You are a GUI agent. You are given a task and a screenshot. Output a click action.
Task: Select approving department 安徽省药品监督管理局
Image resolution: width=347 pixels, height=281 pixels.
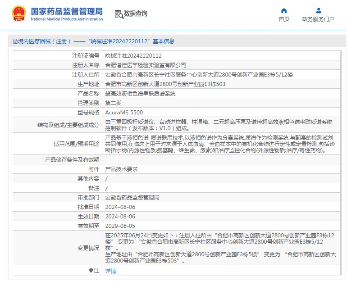(x=132, y=198)
